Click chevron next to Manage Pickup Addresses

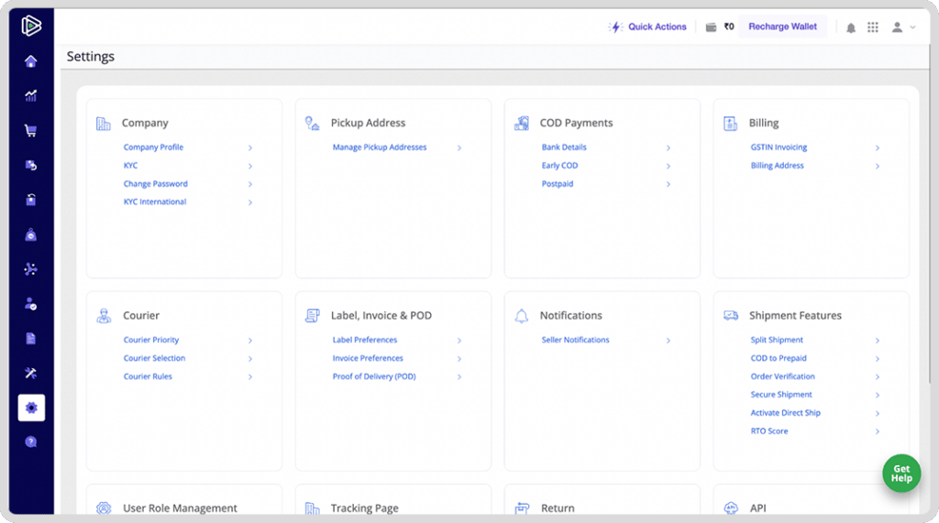coord(459,147)
